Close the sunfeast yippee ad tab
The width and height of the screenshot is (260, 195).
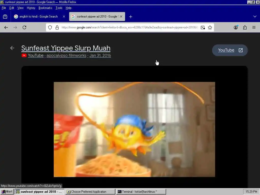[x=121, y=17]
